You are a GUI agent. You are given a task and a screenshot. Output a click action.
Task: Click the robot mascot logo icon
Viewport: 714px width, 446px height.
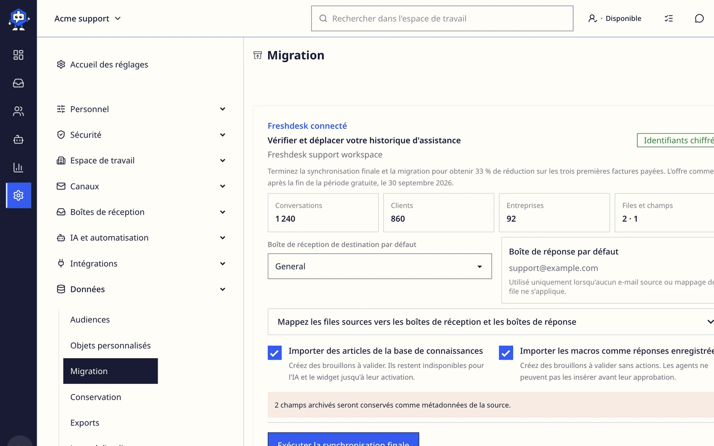(19, 19)
